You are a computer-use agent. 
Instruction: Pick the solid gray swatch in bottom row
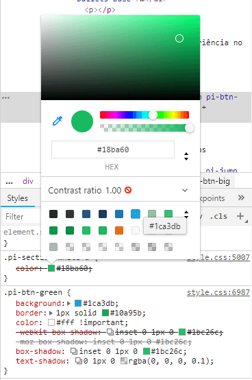point(53,247)
